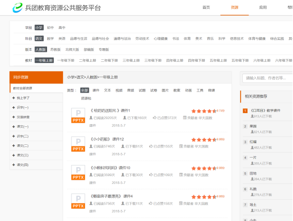Viewport: 293px width, 221px height.
Task: Click the platform logo icon
Action: 17,7
